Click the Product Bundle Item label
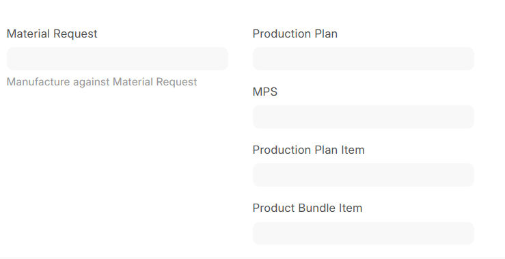This screenshot has height=259, width=505. tap(308, 208)
